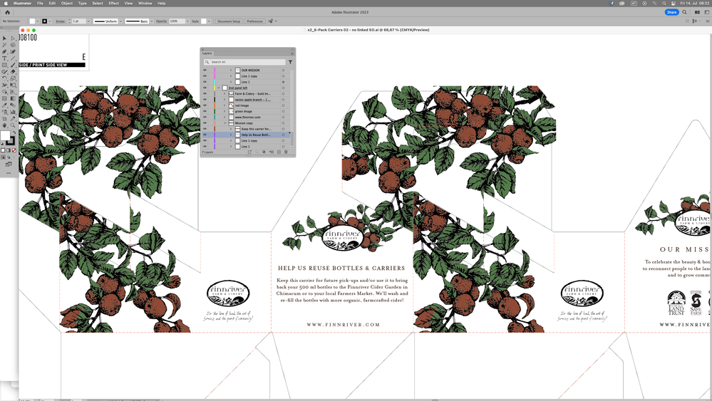Viewport: 712px width, 401px height.
Task: Switch to the Layers tab in the panel
Action: pyautogui.click(x=207, y=53)
